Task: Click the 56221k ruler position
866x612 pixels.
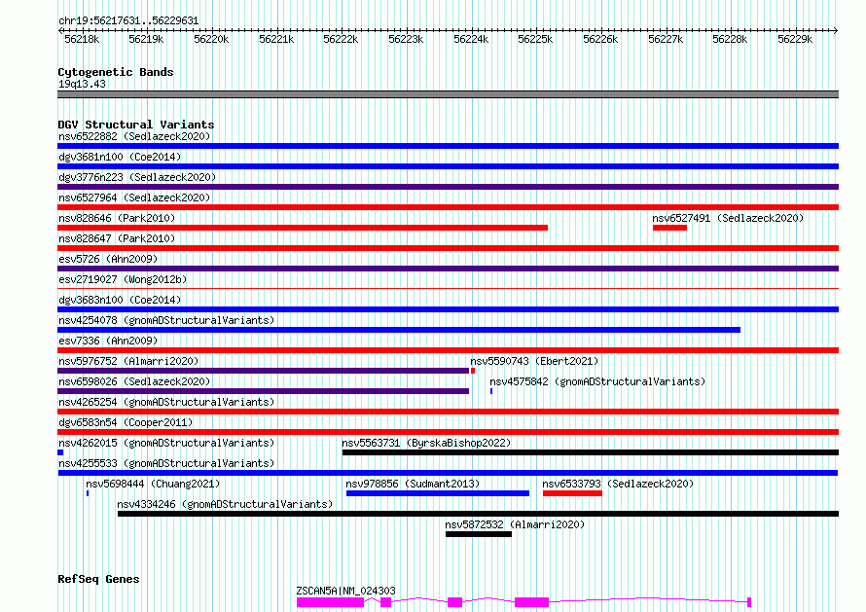Action: 276,39
